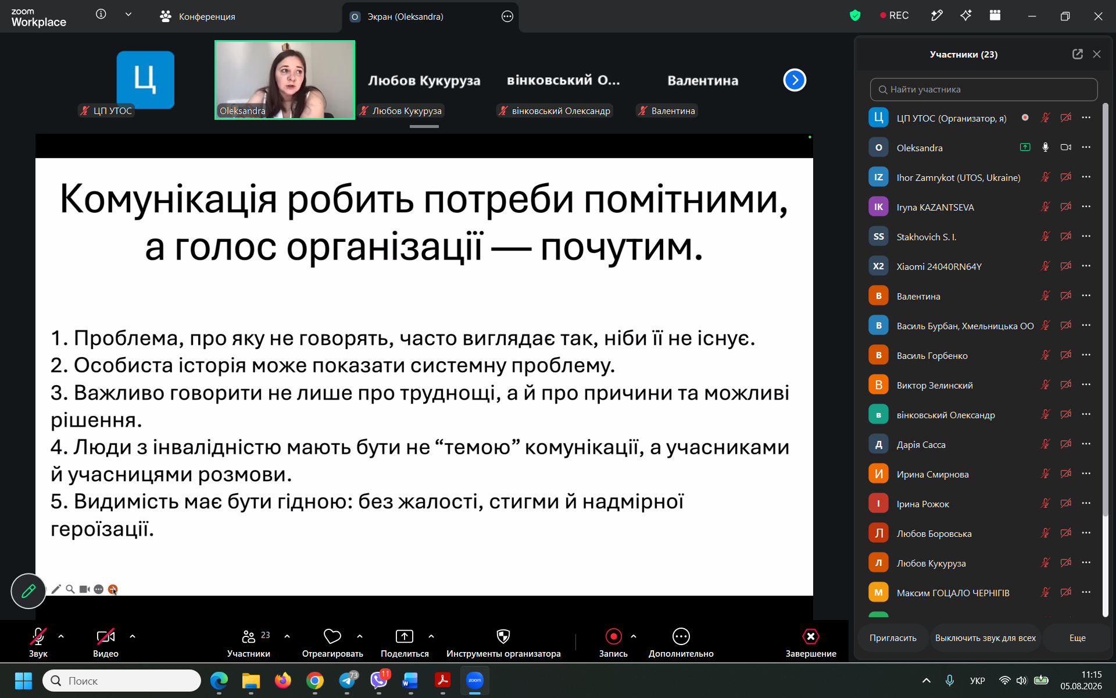Open Telegram from the taskbar
1116x698 pixels.
pyautogui.click(x=348, y=681)
